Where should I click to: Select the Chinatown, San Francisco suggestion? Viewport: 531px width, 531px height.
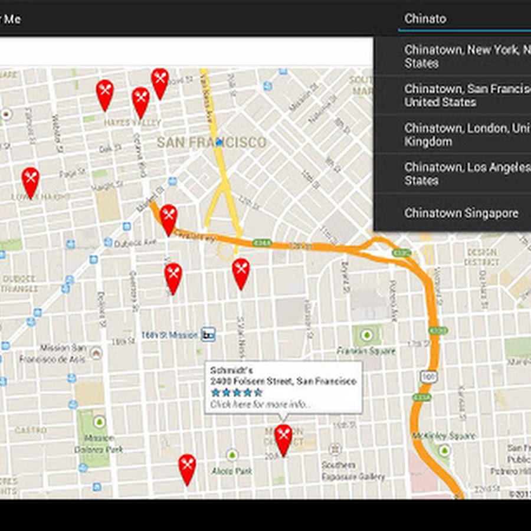click(x=453, y=96)
